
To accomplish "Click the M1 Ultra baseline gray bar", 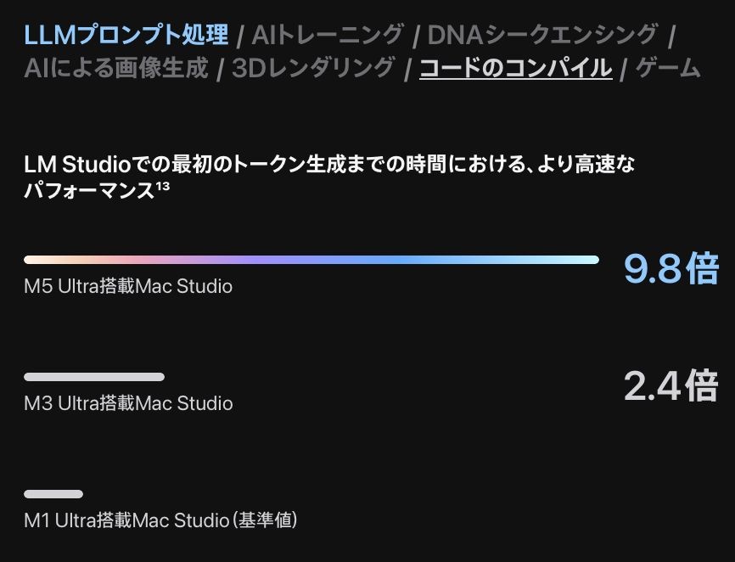I will 53,494.
